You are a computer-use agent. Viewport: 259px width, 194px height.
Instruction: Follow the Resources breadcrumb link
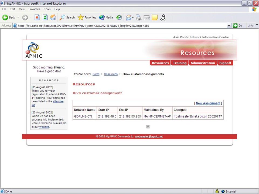click(111, 74)
